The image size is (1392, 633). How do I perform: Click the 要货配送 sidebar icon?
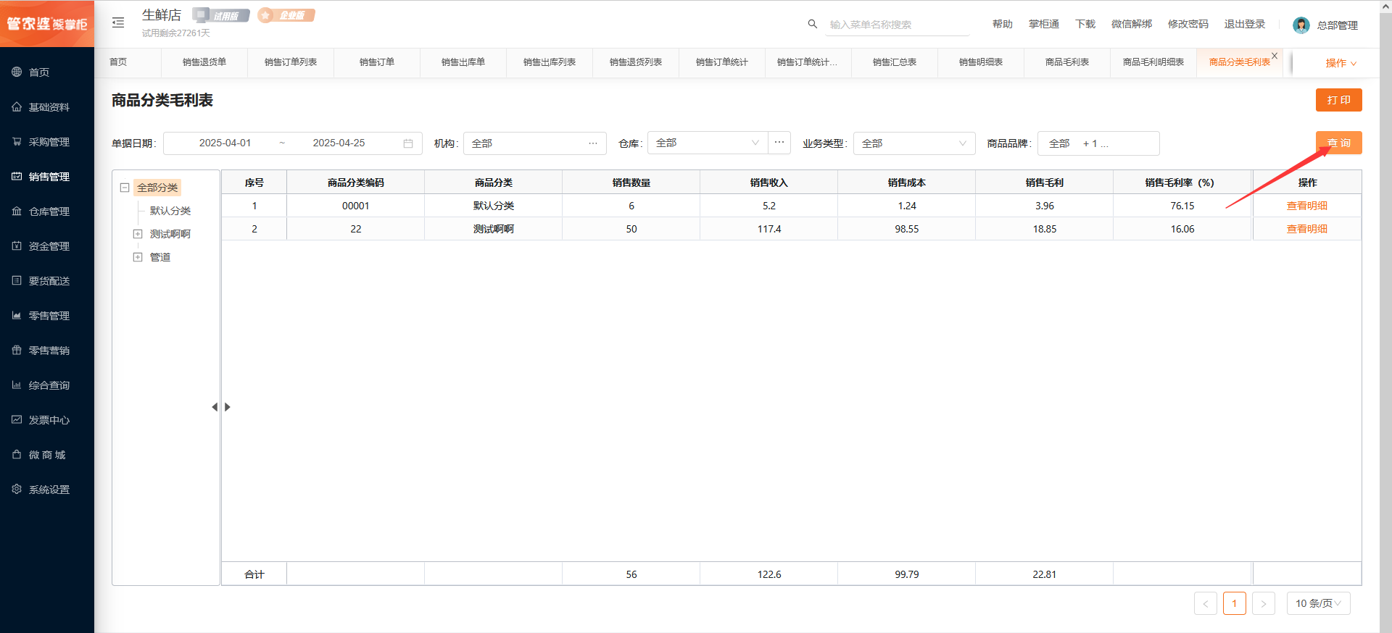coord(17,280)
